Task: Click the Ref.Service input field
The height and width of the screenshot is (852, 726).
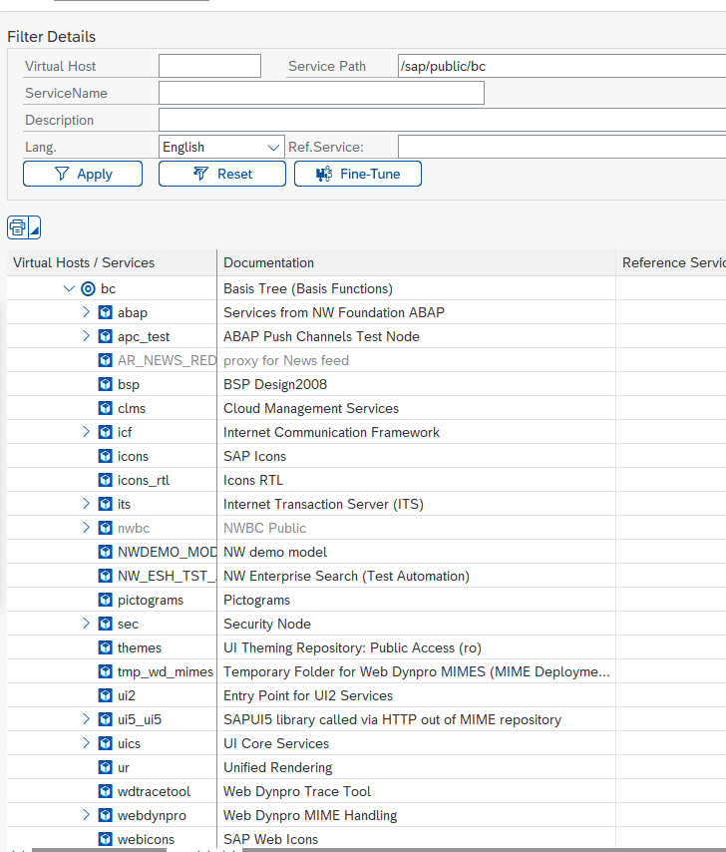Action: (561, 147)
